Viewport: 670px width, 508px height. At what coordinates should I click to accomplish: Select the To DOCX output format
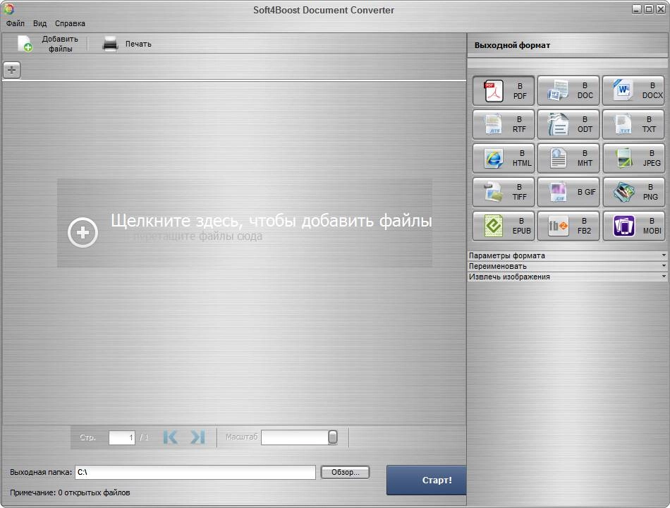click(x=633, y=90)
